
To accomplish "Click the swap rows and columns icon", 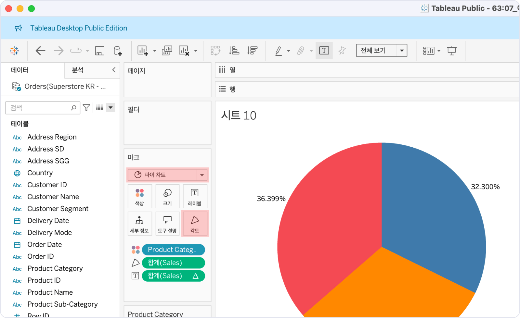I will pos(215,51).
